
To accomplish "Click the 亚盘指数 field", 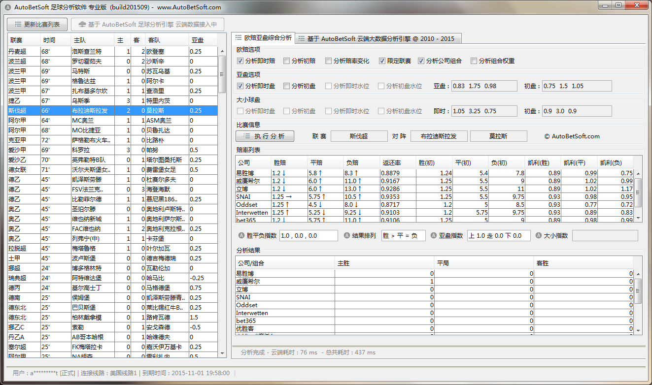I will point(499,235).
